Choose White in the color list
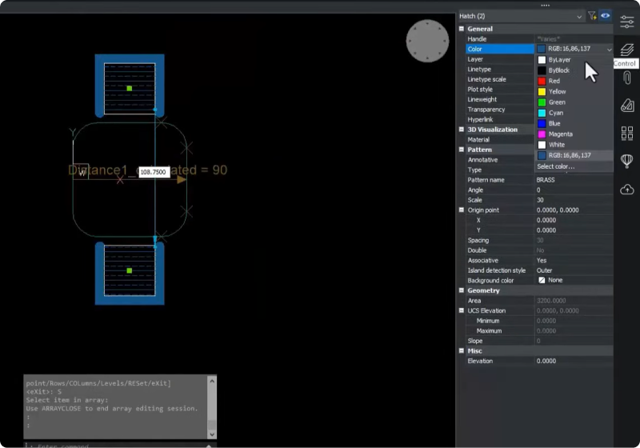 574,145
